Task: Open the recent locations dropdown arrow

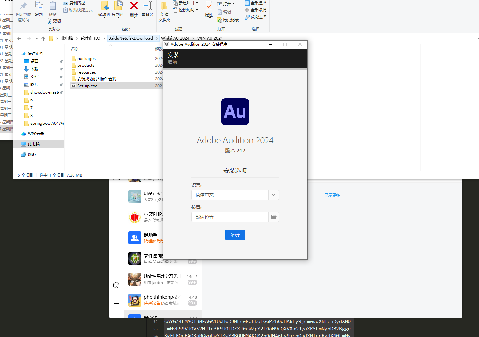Action: [x=37, y=38]
